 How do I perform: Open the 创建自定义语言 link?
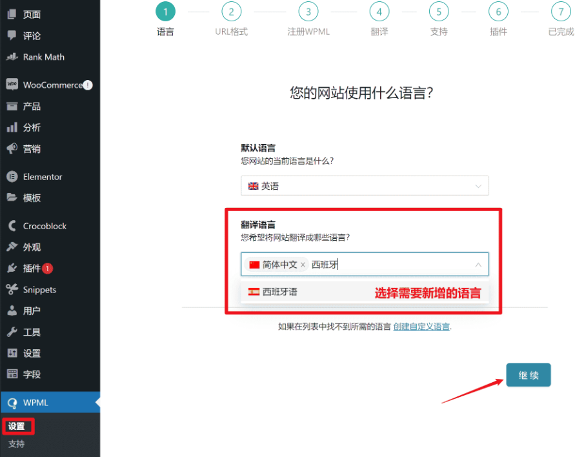point(421,327)
